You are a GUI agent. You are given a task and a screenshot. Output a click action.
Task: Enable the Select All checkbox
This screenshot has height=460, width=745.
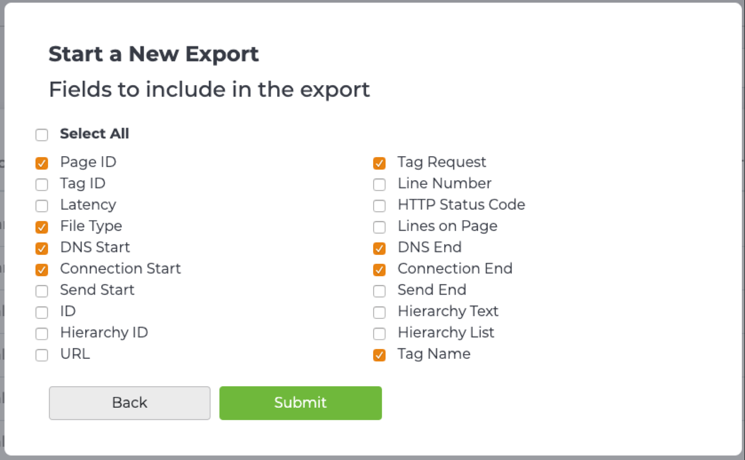click(x=41, y=135)
